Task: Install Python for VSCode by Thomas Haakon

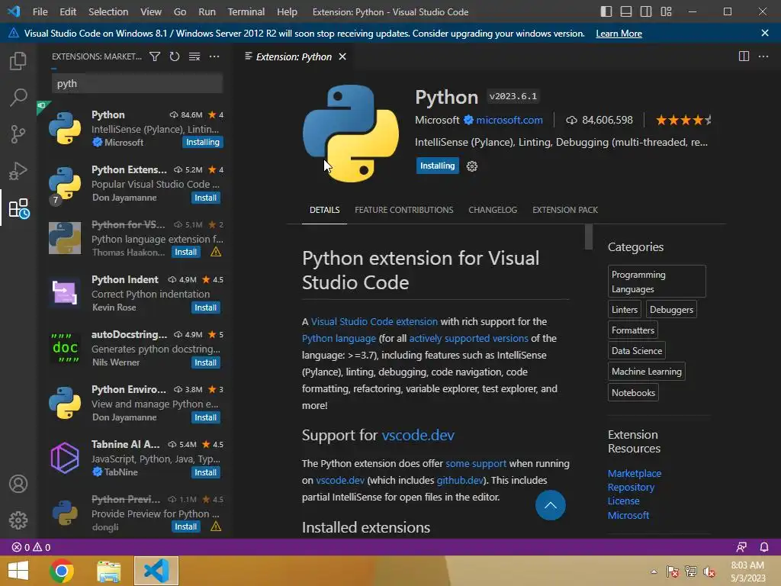Action: [x=186, y=252]
